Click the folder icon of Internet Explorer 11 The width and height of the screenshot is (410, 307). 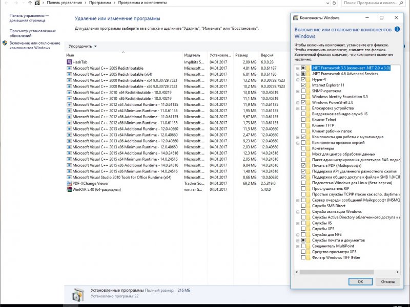tap(309, 85)
